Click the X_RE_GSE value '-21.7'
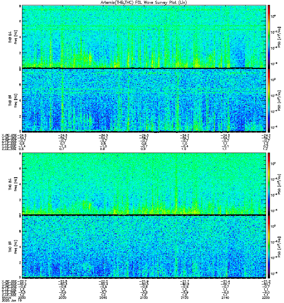284x303 pixels. coord(185,281)
